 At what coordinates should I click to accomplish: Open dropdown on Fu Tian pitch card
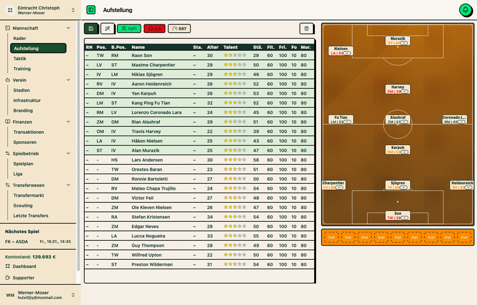(x=347, y=122)
